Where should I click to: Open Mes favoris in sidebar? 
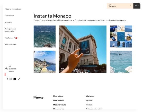point(9,38)
